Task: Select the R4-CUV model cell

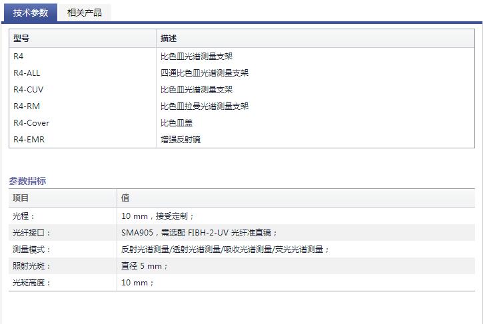Action: tap(28, 90)
